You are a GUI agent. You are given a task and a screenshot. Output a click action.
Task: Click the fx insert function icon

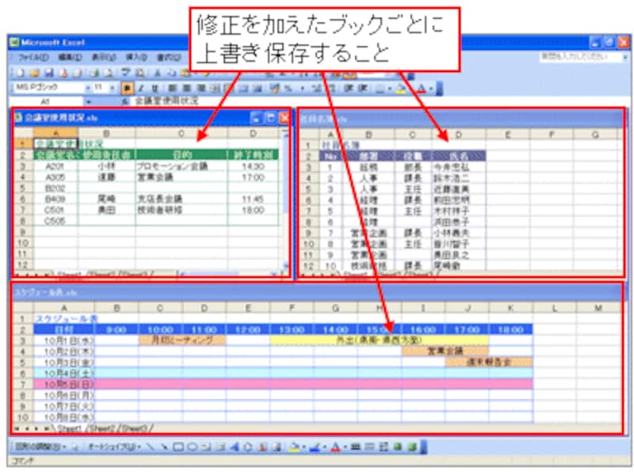pos(125,101)
